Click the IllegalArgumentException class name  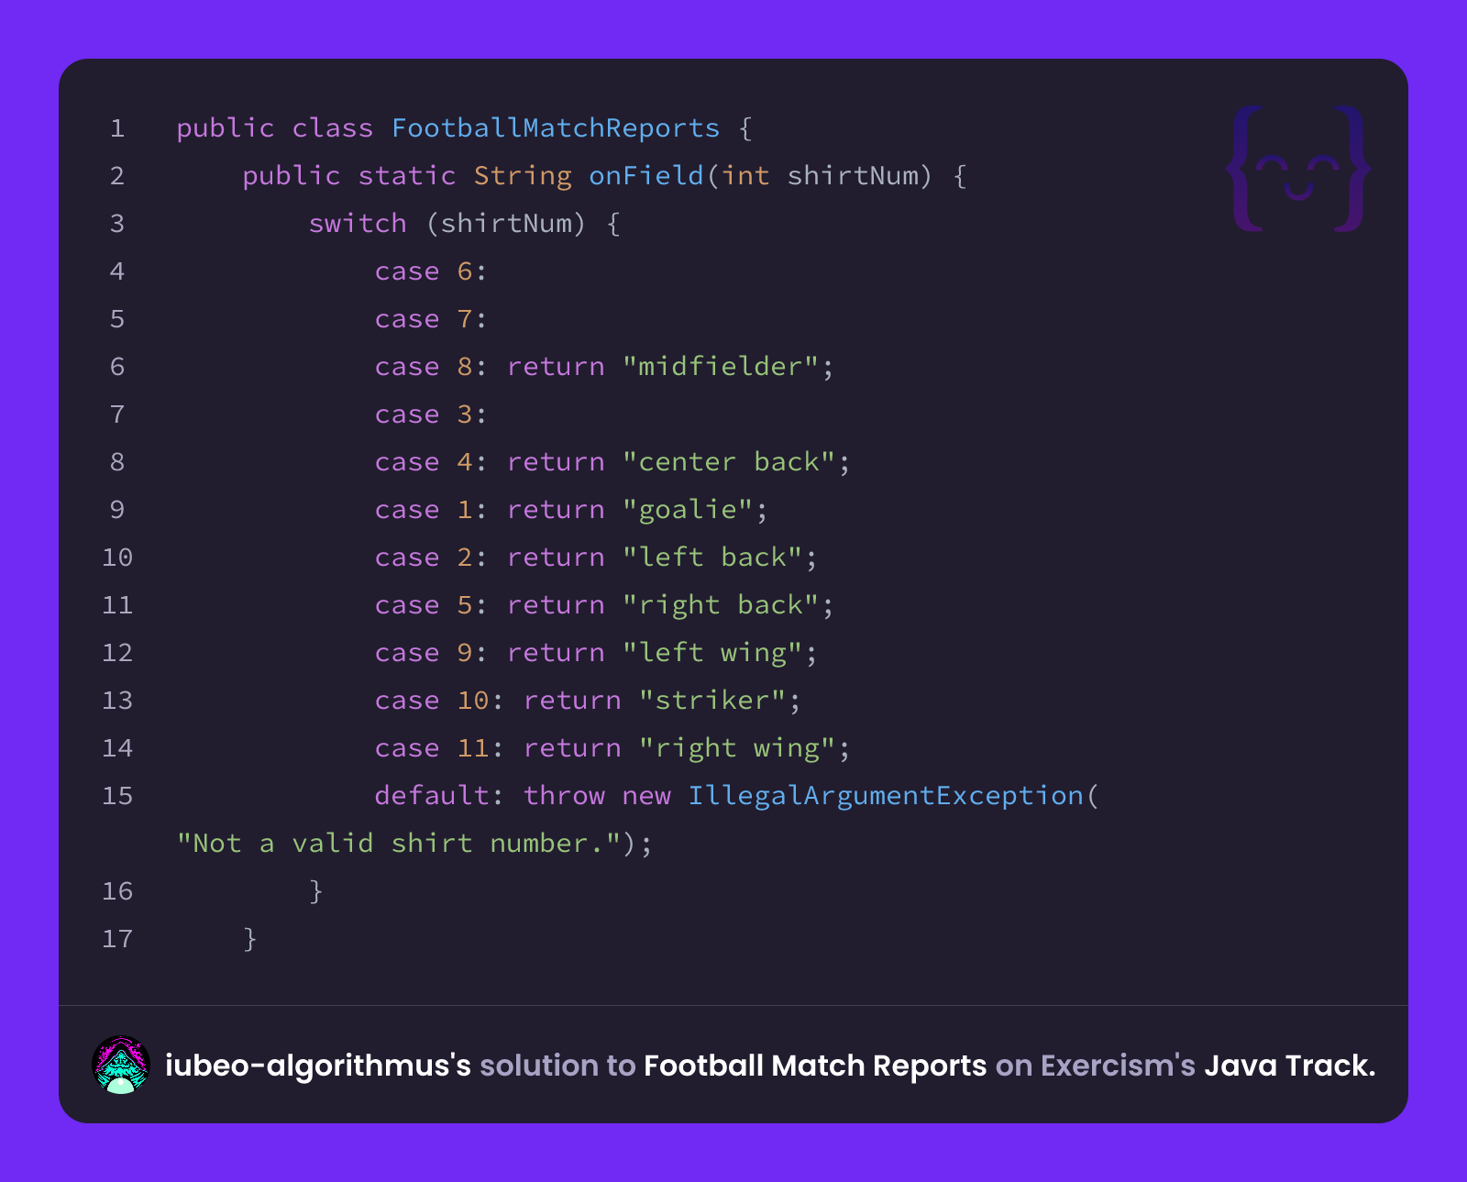point(886,796)
